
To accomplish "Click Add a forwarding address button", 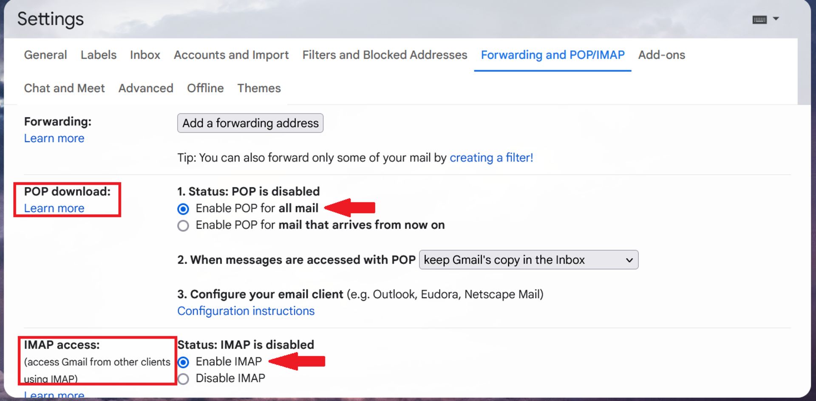I will [250, 123].
